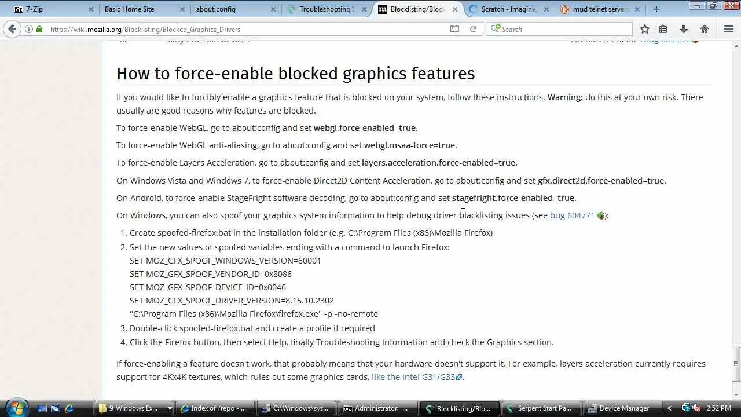Click the text 'gfx.direct2d.force-enabled=true.'

pyautogui.click(x=602, y=181)
